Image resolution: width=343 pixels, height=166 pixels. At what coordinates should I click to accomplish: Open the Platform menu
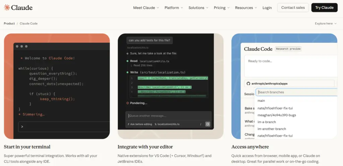[x=174, y=8]
